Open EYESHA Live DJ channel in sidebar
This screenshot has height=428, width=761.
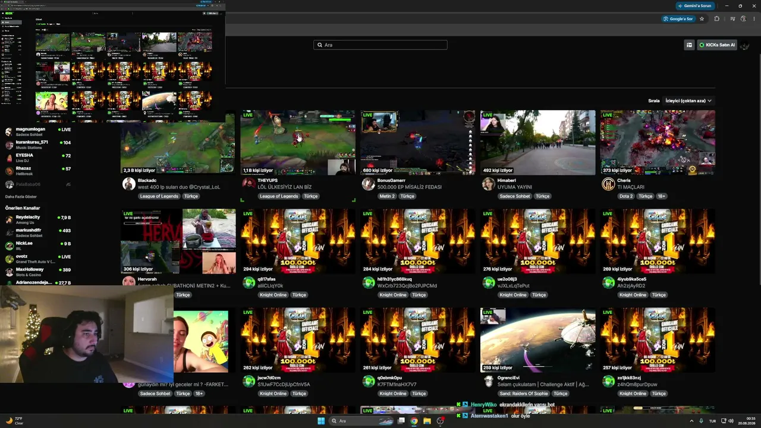pyautogui.click(x=38, y=158)
